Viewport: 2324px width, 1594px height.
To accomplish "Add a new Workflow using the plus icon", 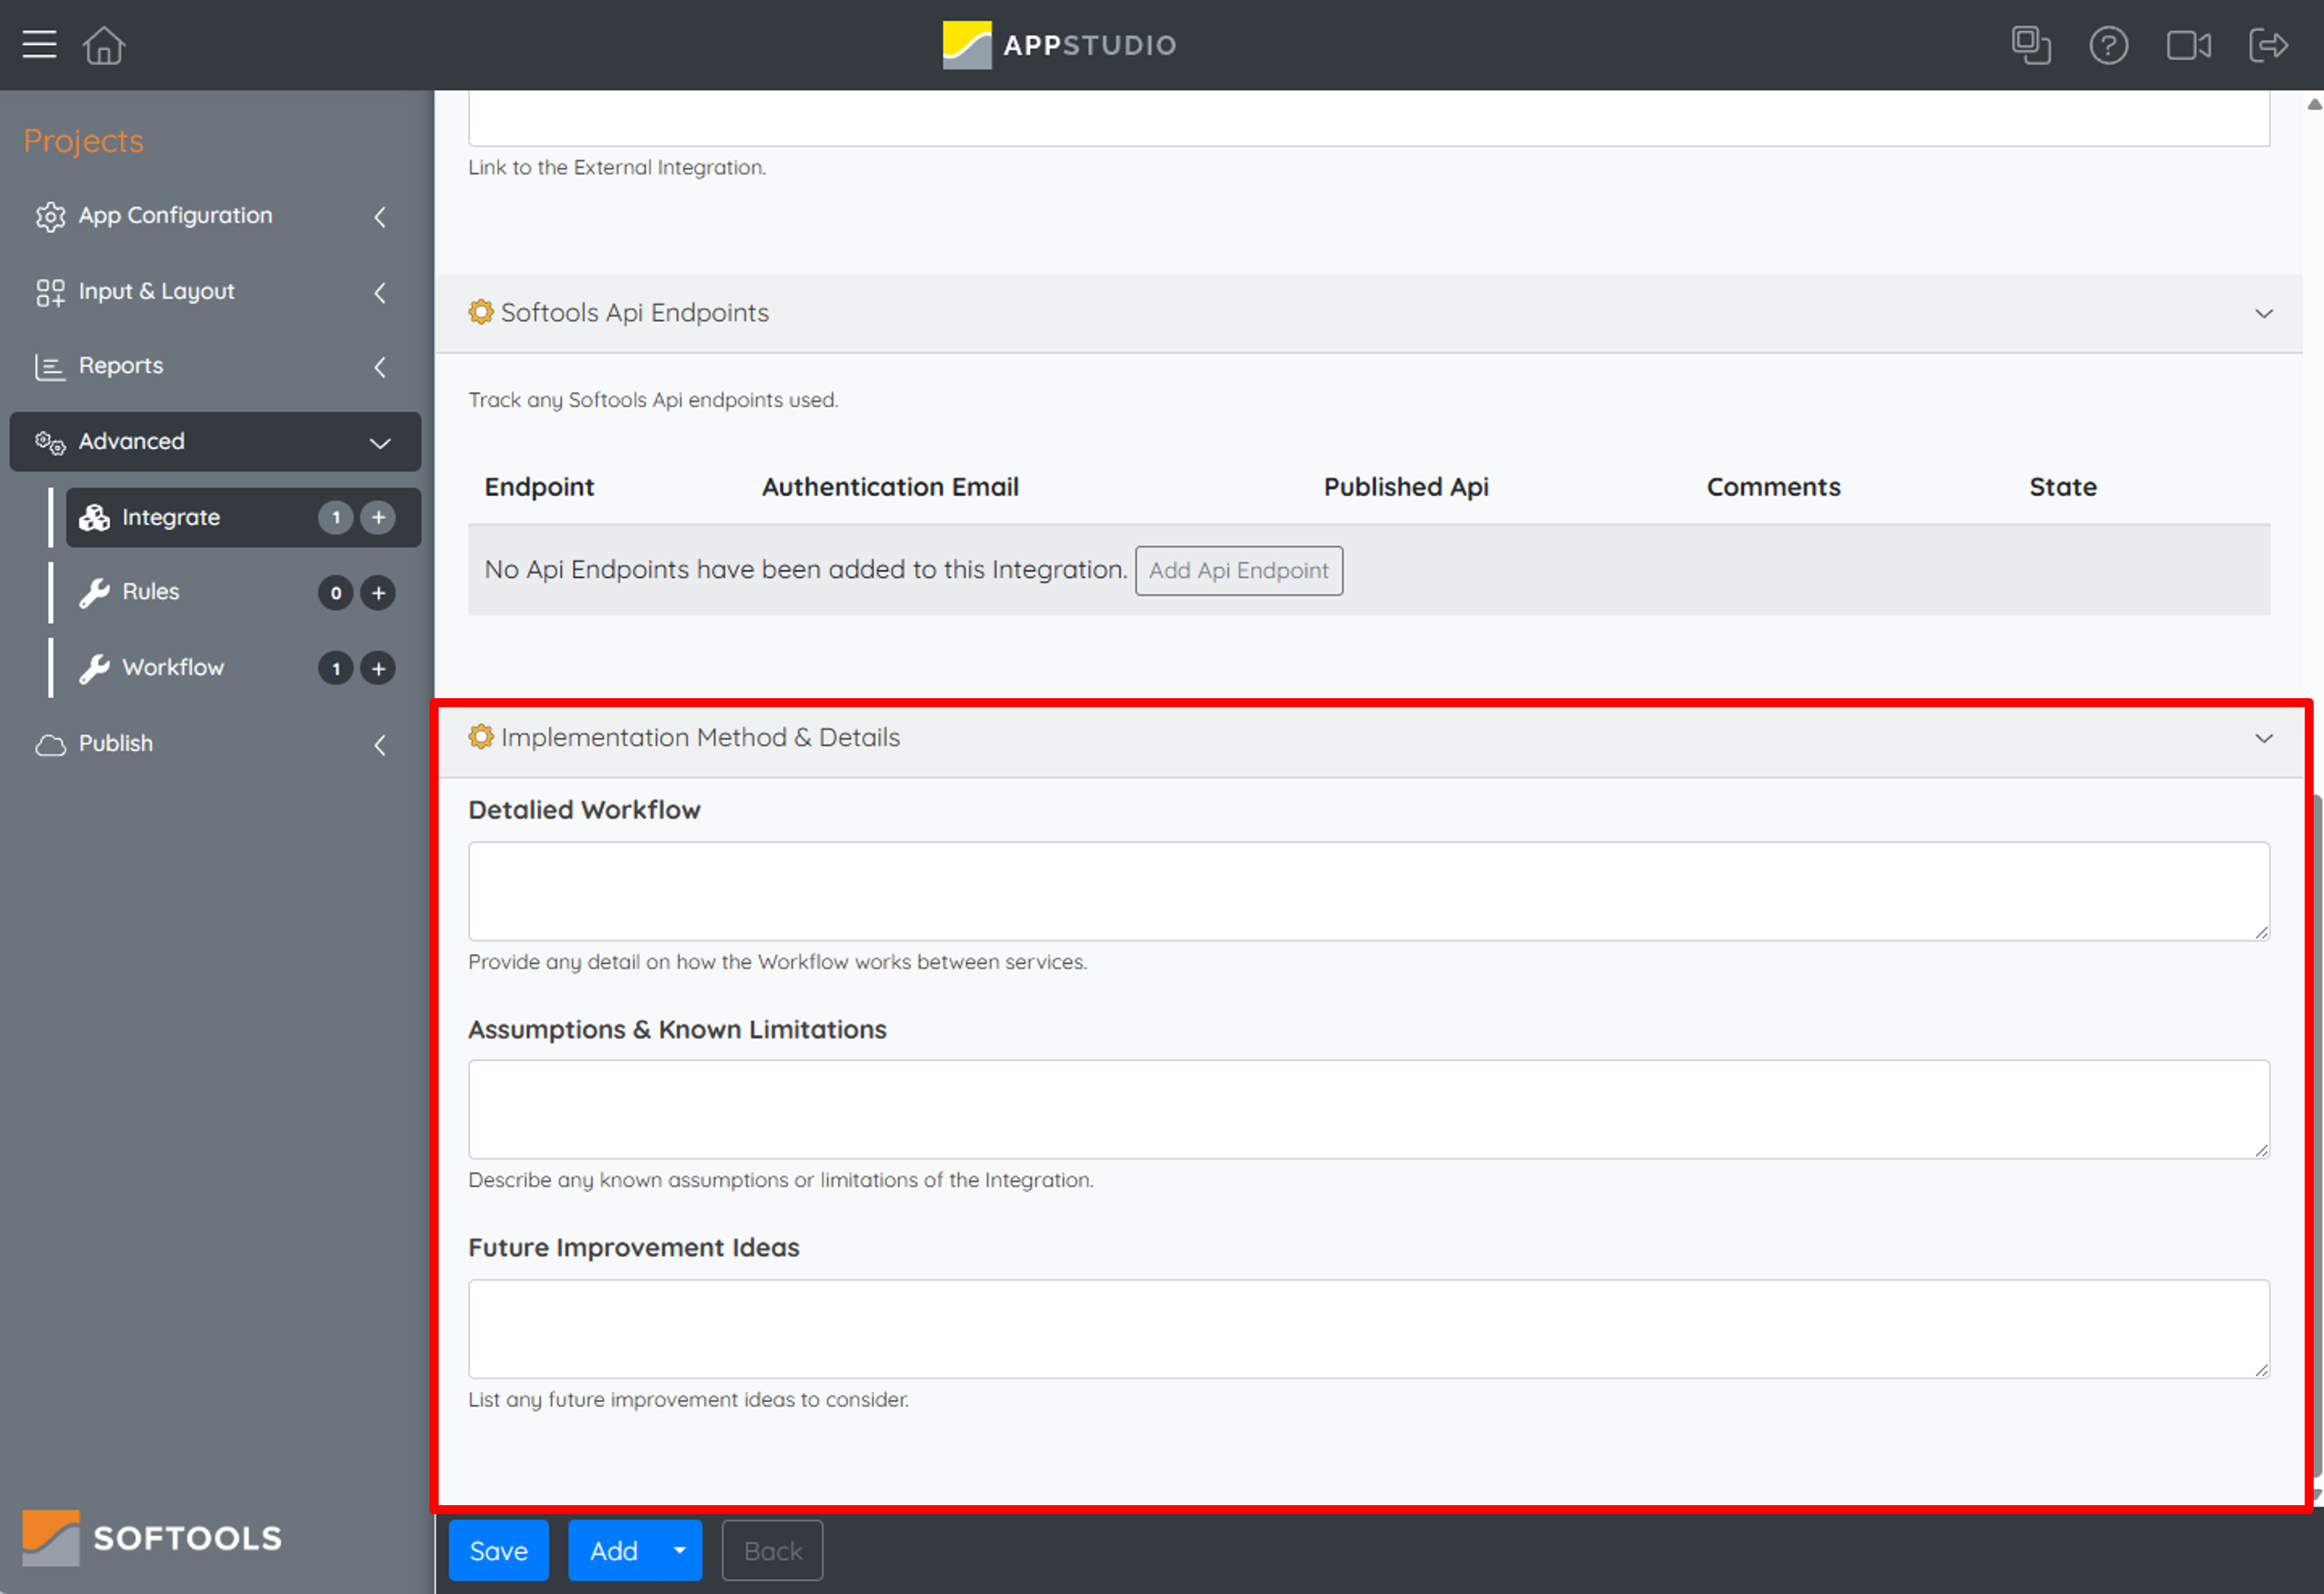I will [x=378, y=668].
